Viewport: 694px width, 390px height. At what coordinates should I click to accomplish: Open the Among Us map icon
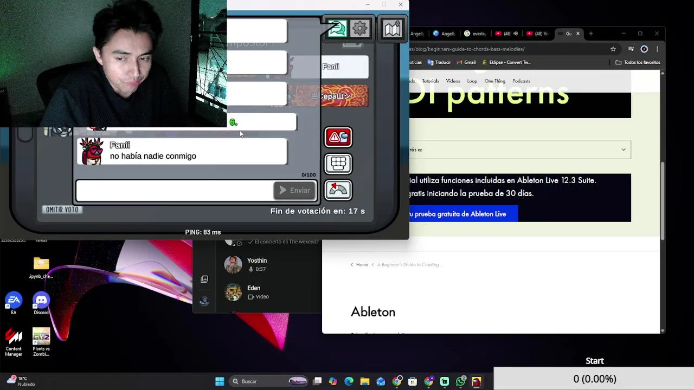click(392, 29)
